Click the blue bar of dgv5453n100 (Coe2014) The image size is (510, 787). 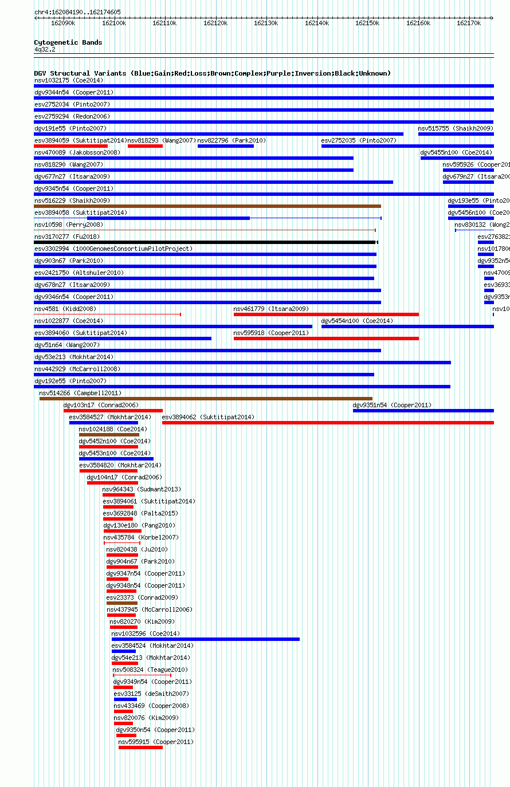[x=116, y=459]
